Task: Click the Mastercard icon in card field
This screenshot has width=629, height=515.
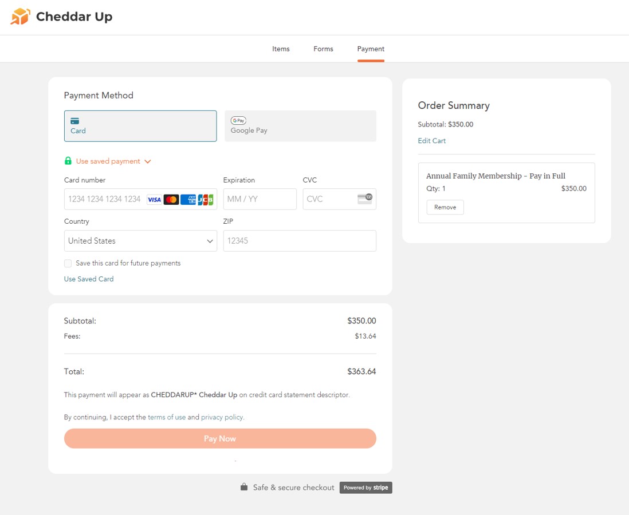Action: pyautogui.click(x=171, y=200)
